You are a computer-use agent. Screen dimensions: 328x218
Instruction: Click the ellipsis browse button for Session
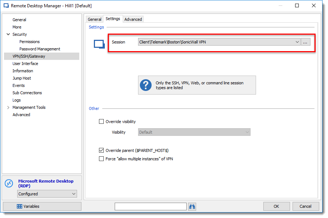click(305, 42)
